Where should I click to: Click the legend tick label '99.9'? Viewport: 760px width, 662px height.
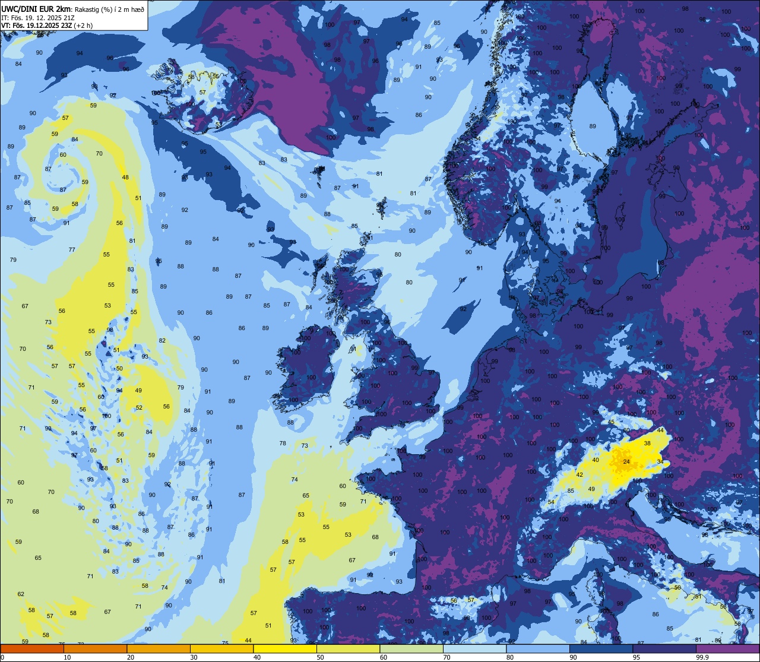pyautogui.click(x=702, y=657)
